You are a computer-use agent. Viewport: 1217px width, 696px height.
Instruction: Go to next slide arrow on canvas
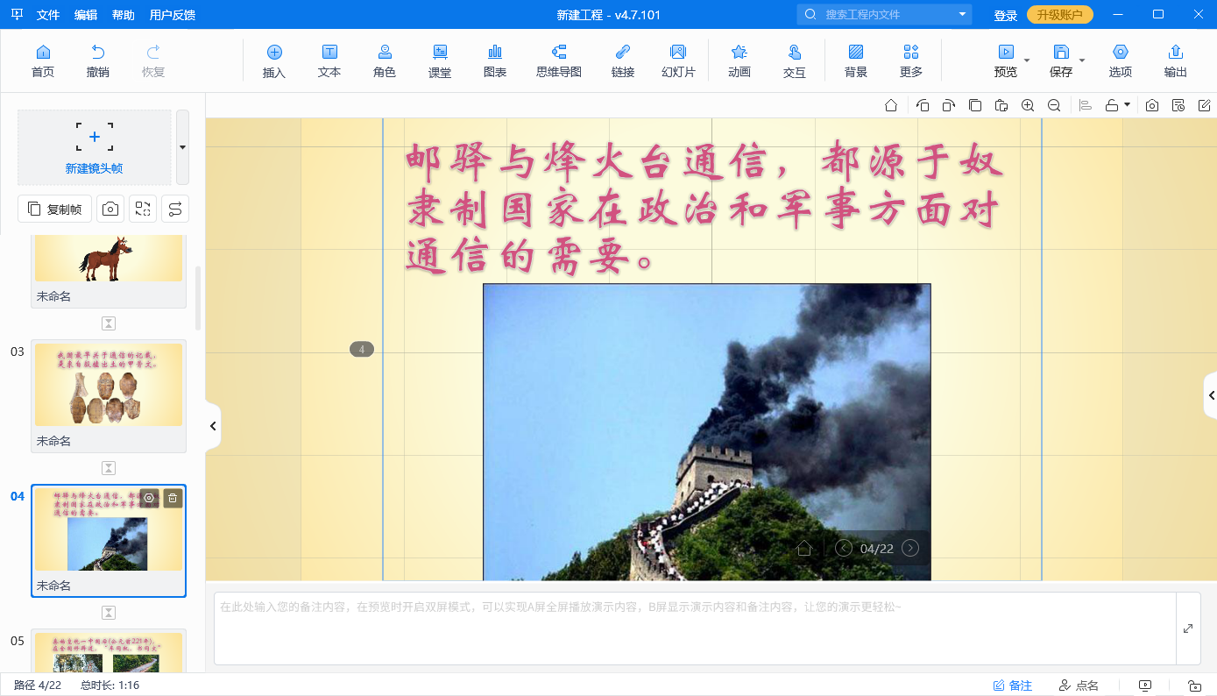coord(910,548)
